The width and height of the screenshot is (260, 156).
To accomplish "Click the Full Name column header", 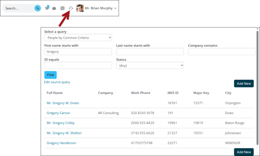I will [x=55, y=93].
